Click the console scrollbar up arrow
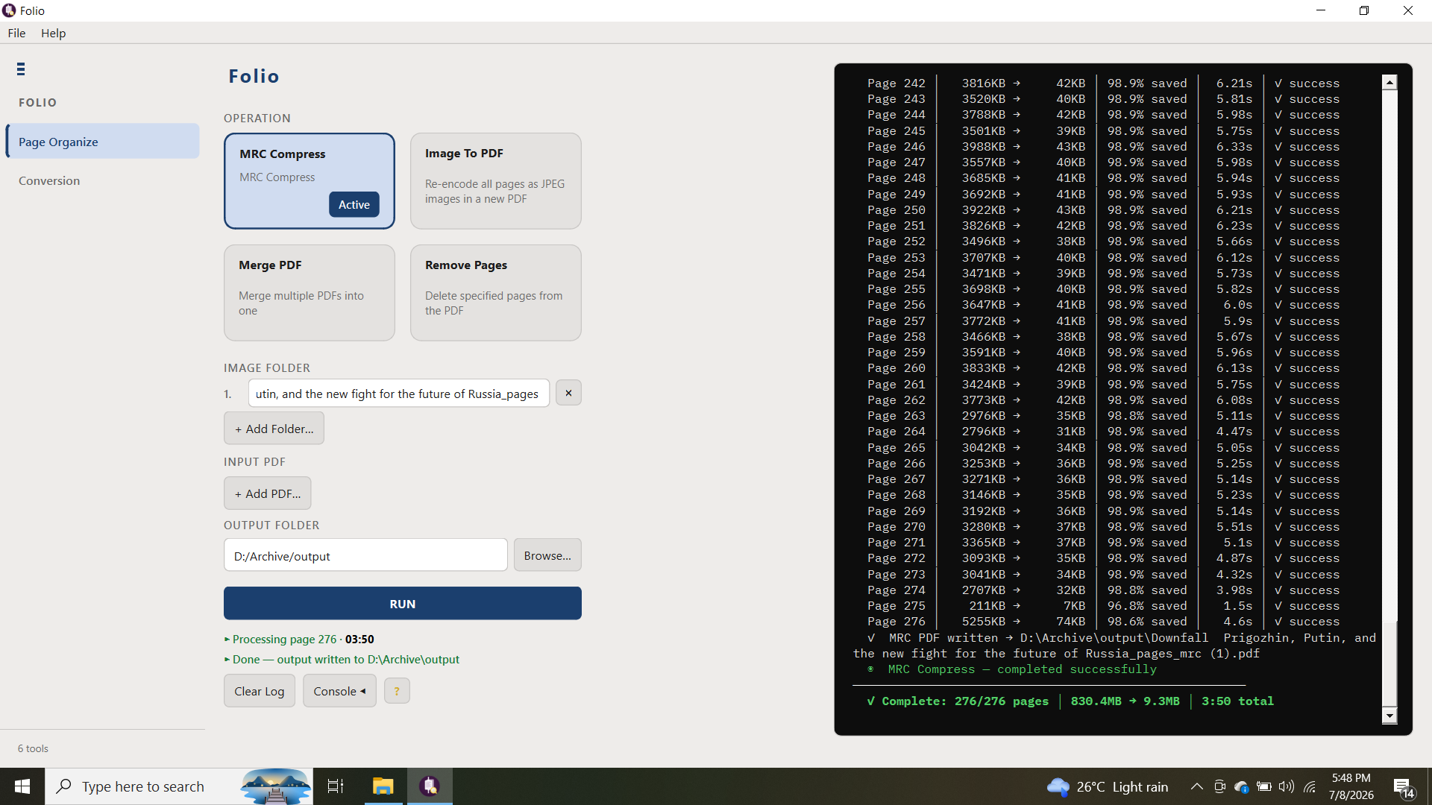Viewport: 1432px width, 805px height. (x=1389, y=82)
